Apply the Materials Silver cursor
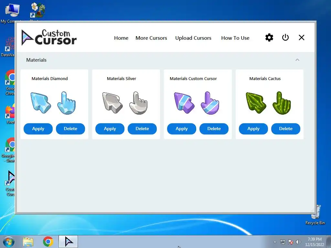331x248 pixels. [110, 129]
